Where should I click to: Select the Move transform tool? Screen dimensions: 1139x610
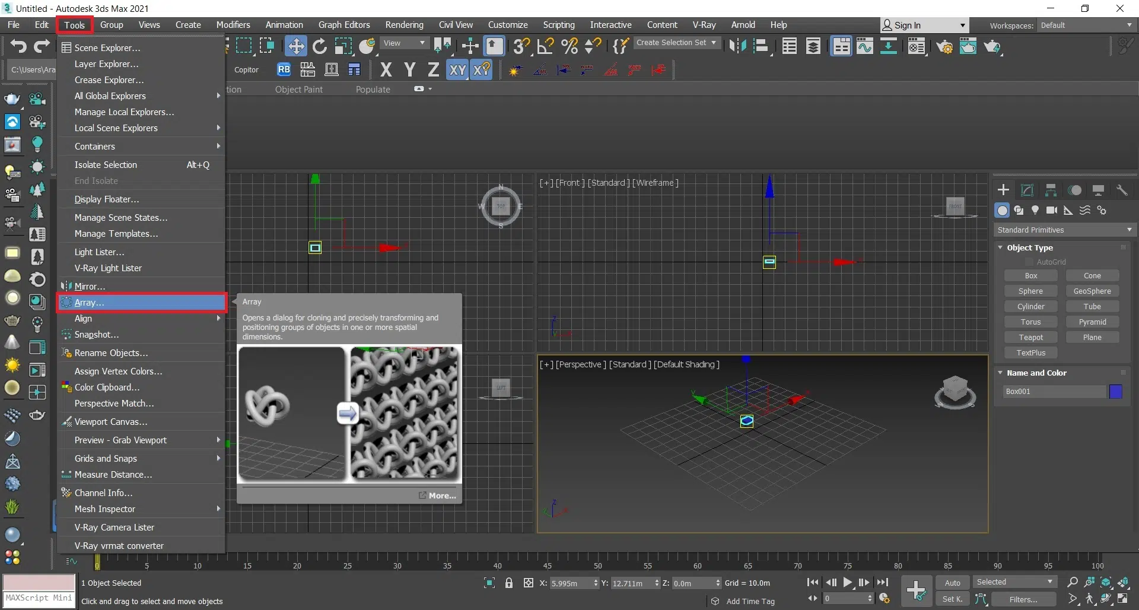tap(295, 46)
